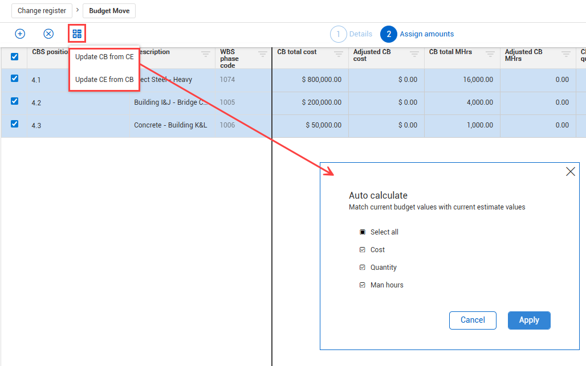Open the auto calculate toolbar icon
This screenshot has width=586, height=366.
77,34
